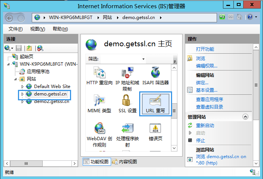Screen dimensions: 263x179
Task: Click demo.getssl.cn in address breadcrumb
Action: (138, 18)
